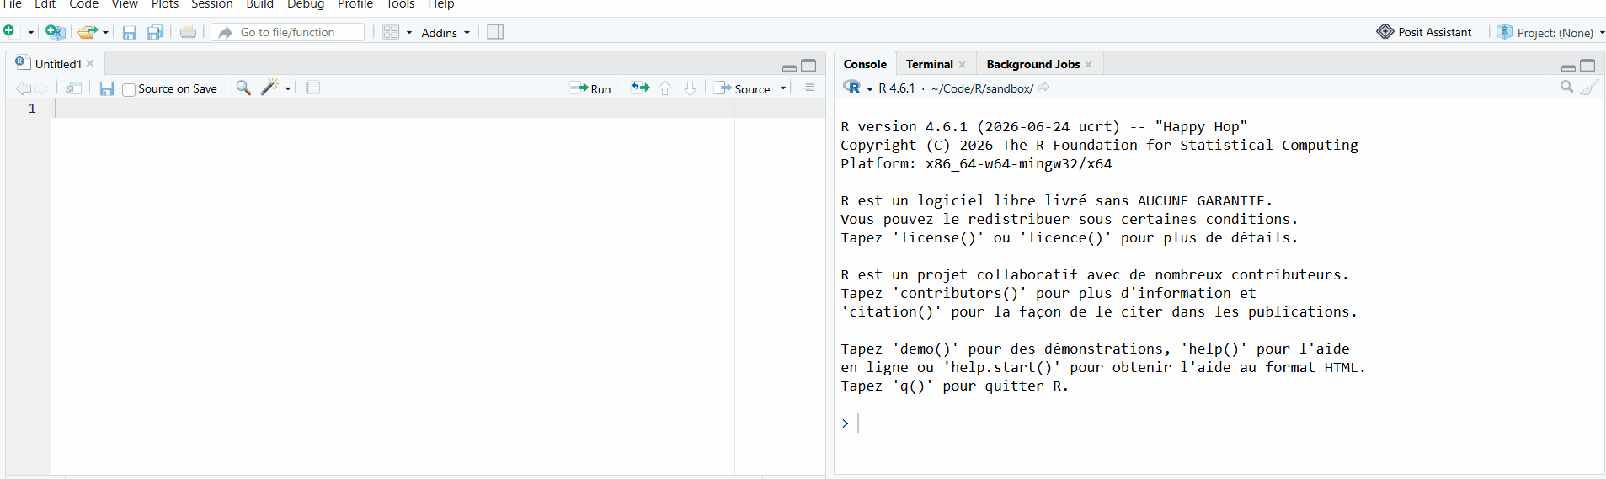
Task: View current working directory arrow icon
Action: (x=1043, y=88)
